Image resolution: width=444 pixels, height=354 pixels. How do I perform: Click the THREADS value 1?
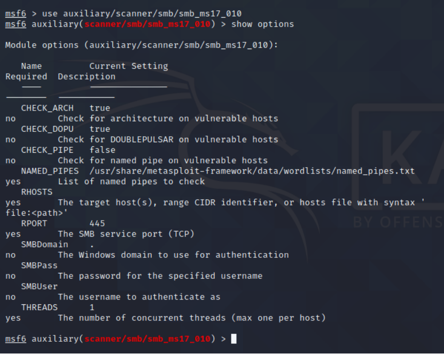[x=92, y=308]
